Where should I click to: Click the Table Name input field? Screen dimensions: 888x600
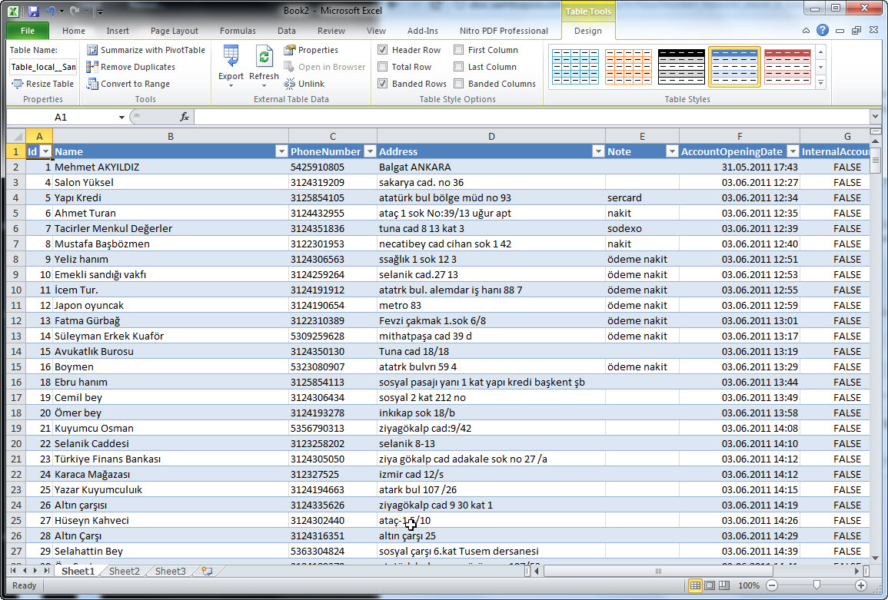click(x=43, y=67)
